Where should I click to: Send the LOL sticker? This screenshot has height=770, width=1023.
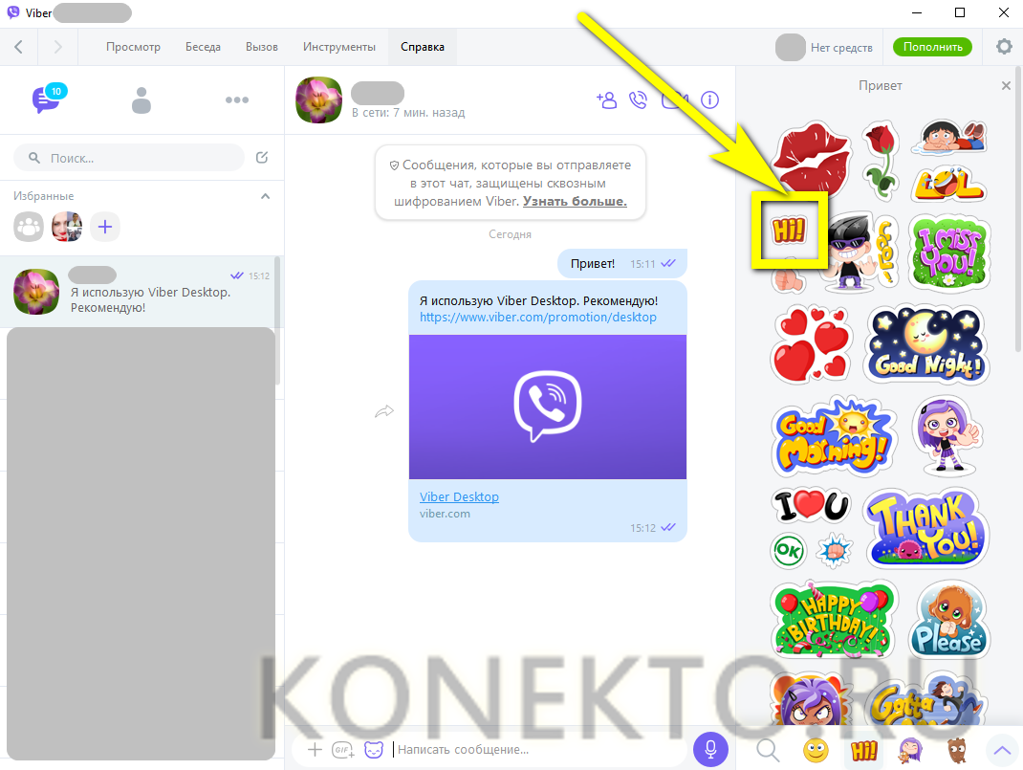pyautogui.click(x=948, y=184)
